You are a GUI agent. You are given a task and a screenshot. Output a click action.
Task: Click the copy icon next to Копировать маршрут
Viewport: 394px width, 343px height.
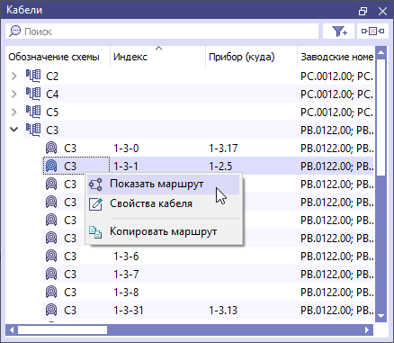[x=95, y=232]
